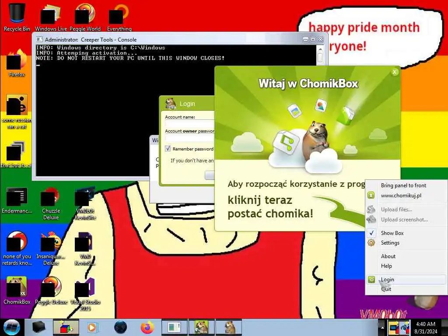Show hidden tray icons arrow
The width and height of the screenshot is (448, 336).
(x=382, y=327)
